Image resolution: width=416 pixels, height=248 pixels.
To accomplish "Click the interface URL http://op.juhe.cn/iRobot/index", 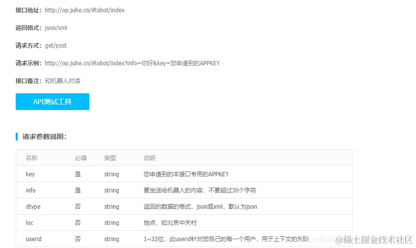I will click(x=84, y=10).
